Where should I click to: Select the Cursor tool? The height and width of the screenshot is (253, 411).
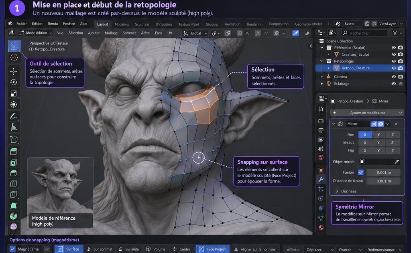click(x=14, y=57)
